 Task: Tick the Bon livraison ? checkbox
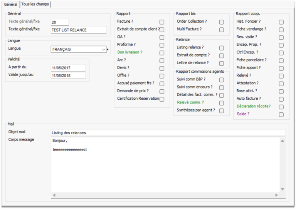click(x=162, y=53)
